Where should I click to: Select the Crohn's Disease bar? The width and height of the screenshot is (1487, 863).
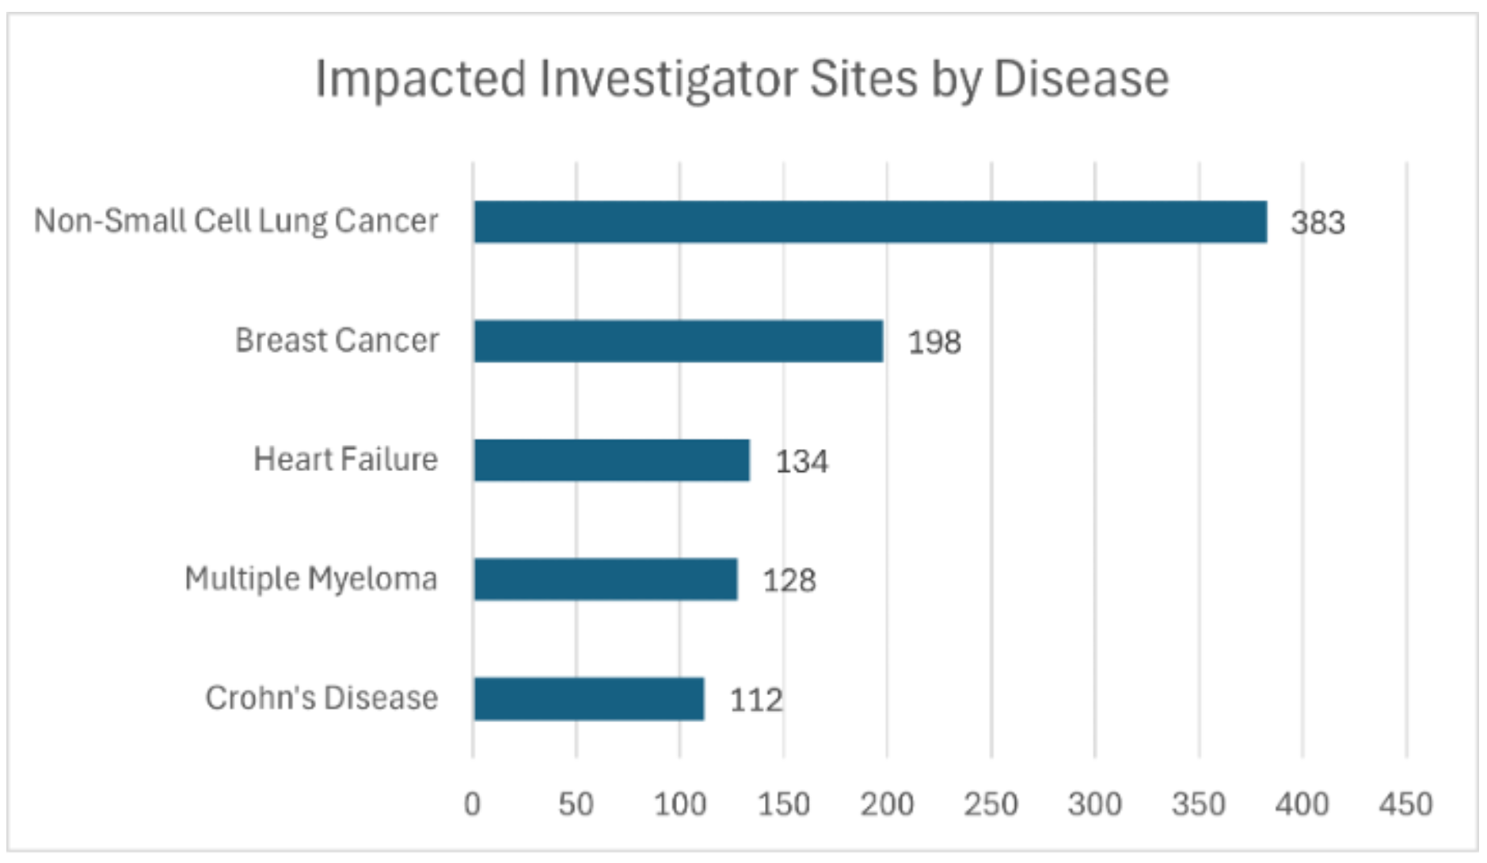point(588,699)
